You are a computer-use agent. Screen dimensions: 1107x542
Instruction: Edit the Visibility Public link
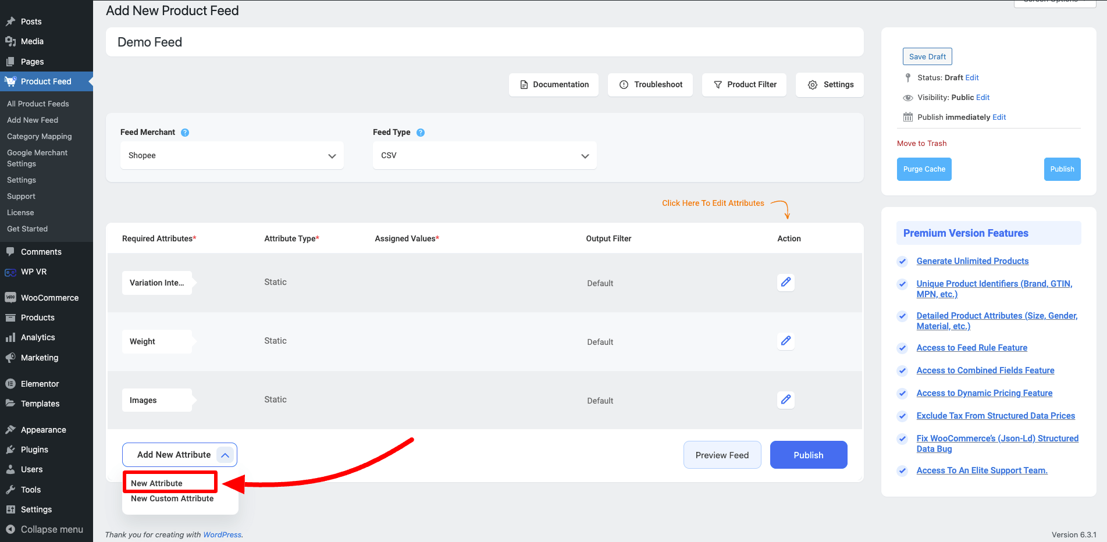pyautogui.click(x=983, y=97)
